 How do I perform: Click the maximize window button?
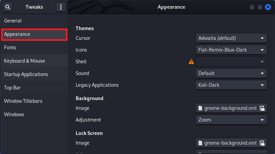coord(260,7)
